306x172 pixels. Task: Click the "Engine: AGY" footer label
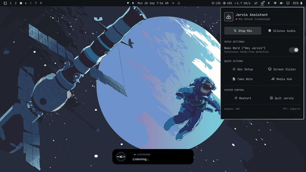[232, 109]
